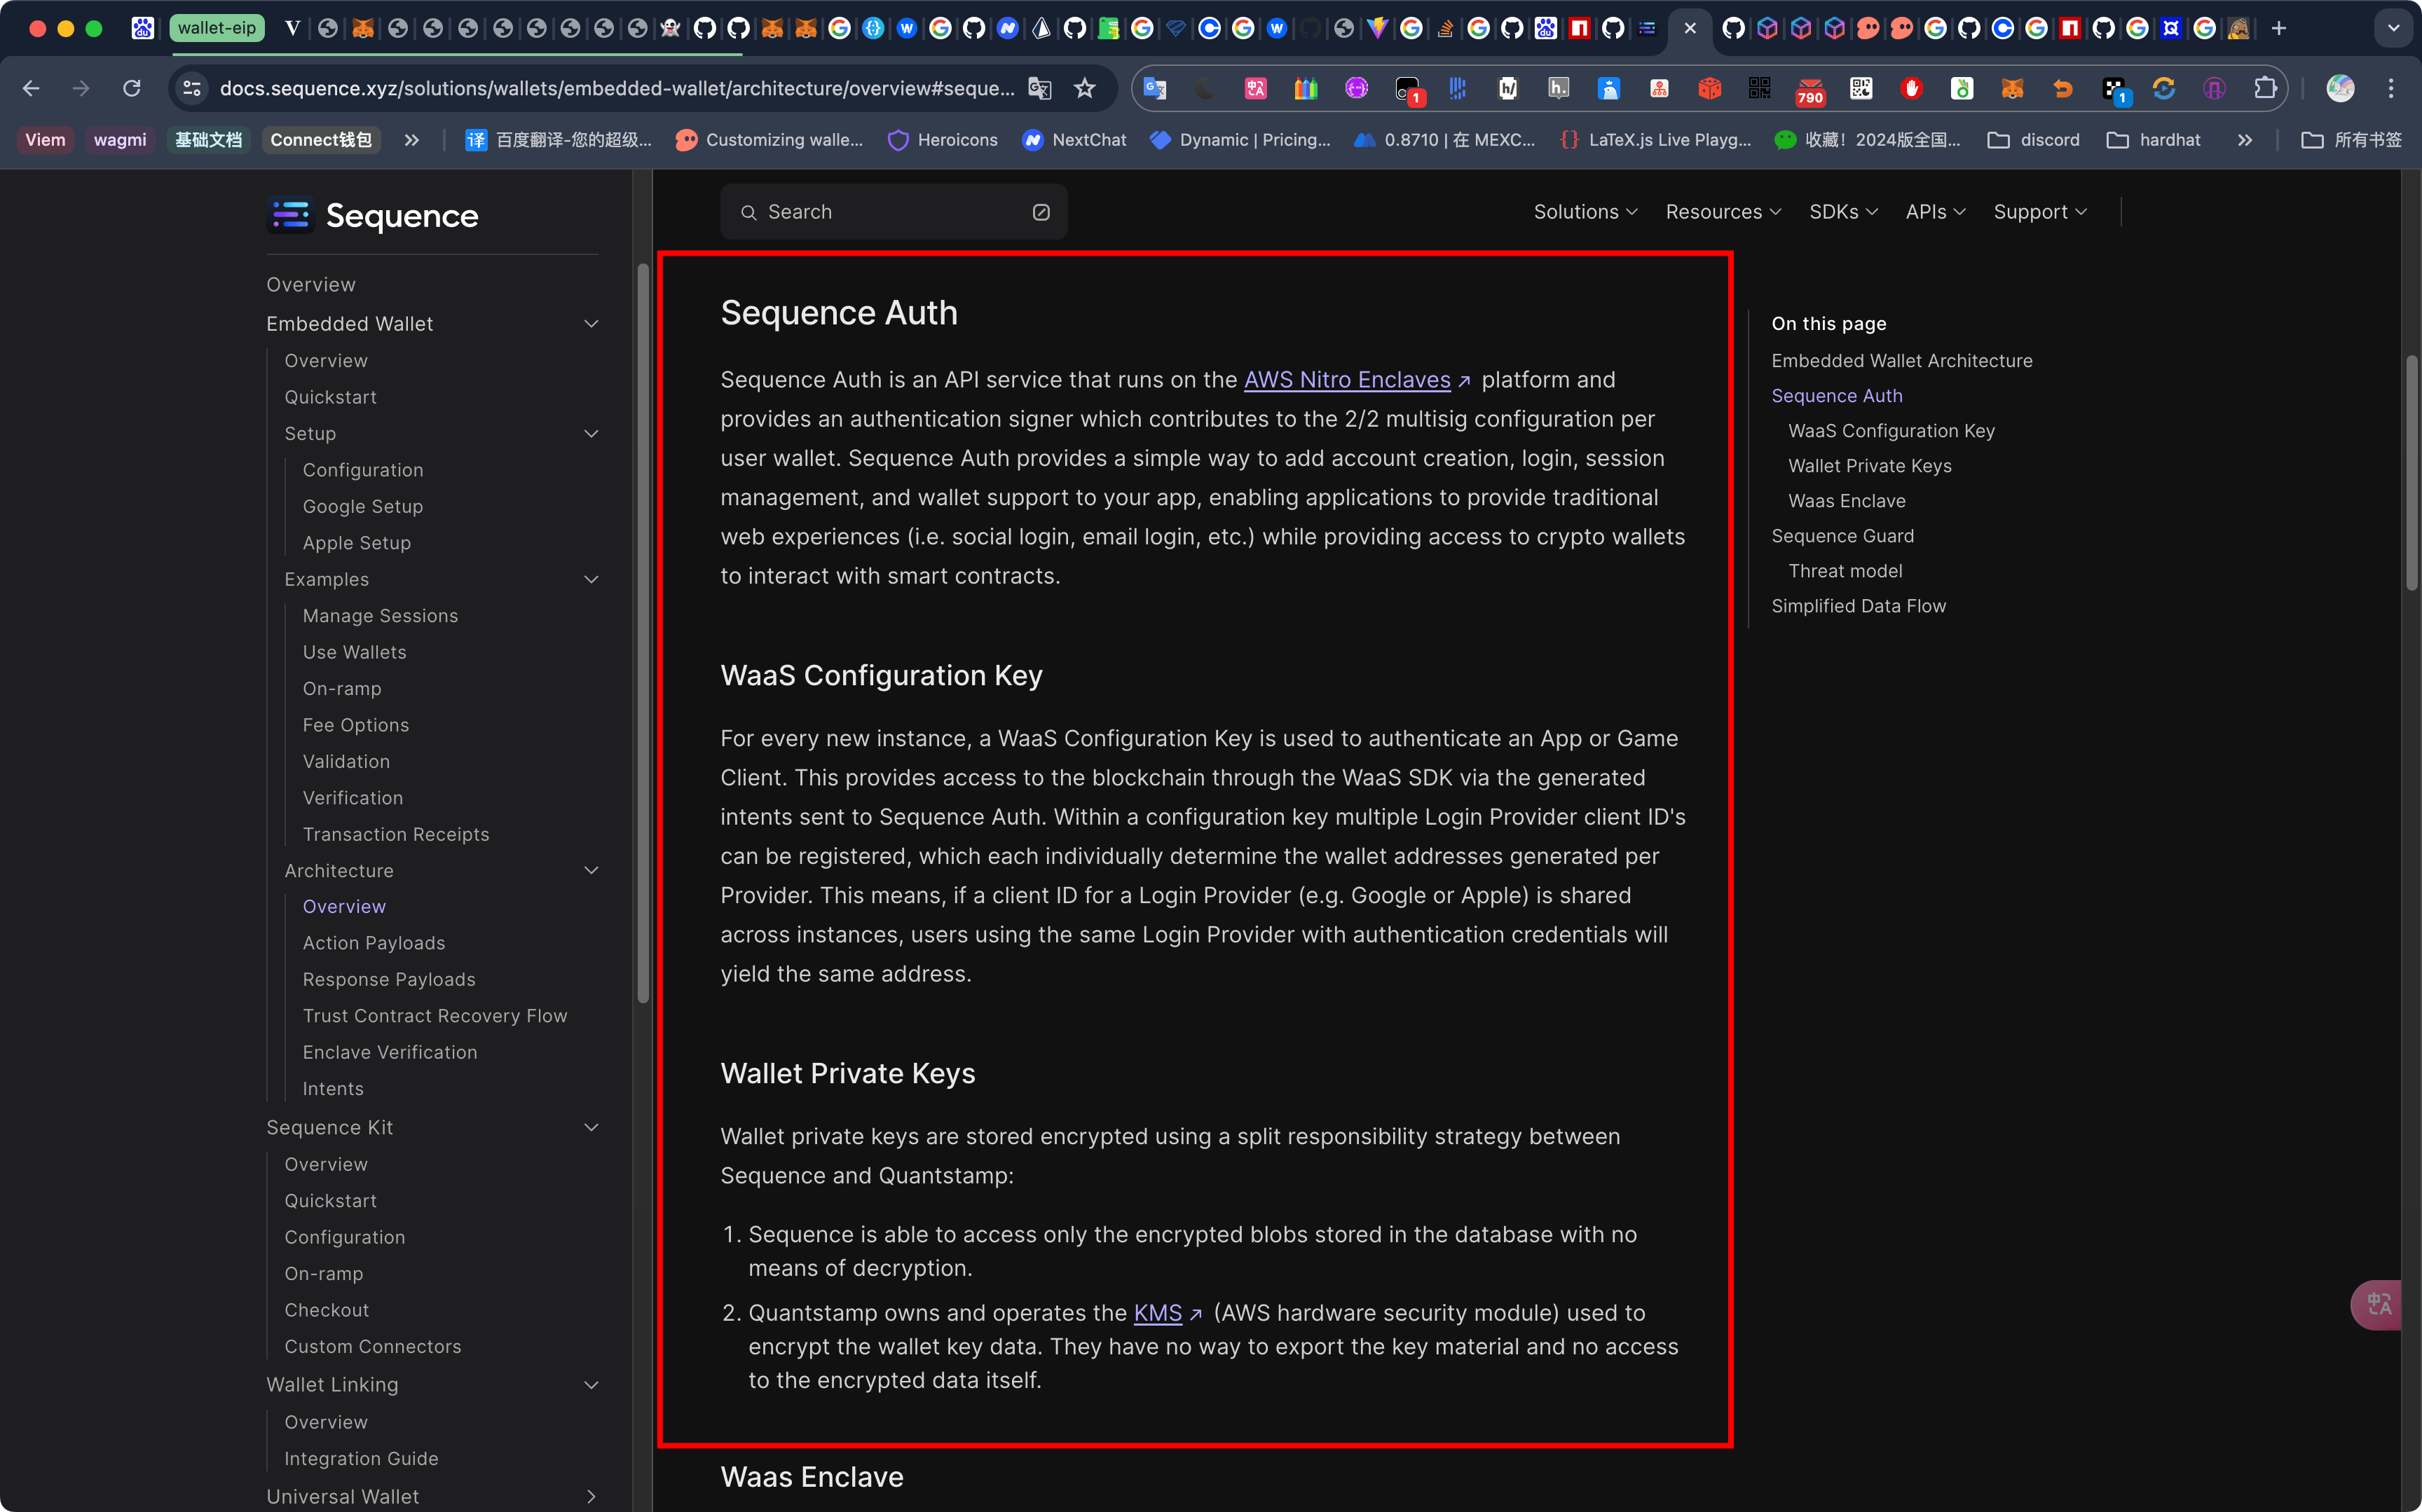
Task: Jump to Threat model section
Action: pyautogui.click(x=1845, y=571)
